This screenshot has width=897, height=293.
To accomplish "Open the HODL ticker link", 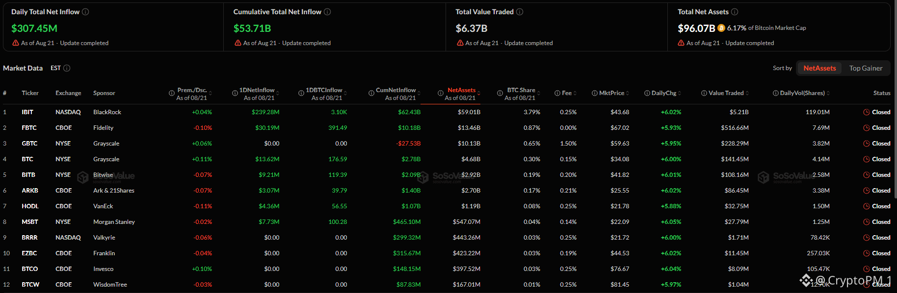I will [30, 206].
